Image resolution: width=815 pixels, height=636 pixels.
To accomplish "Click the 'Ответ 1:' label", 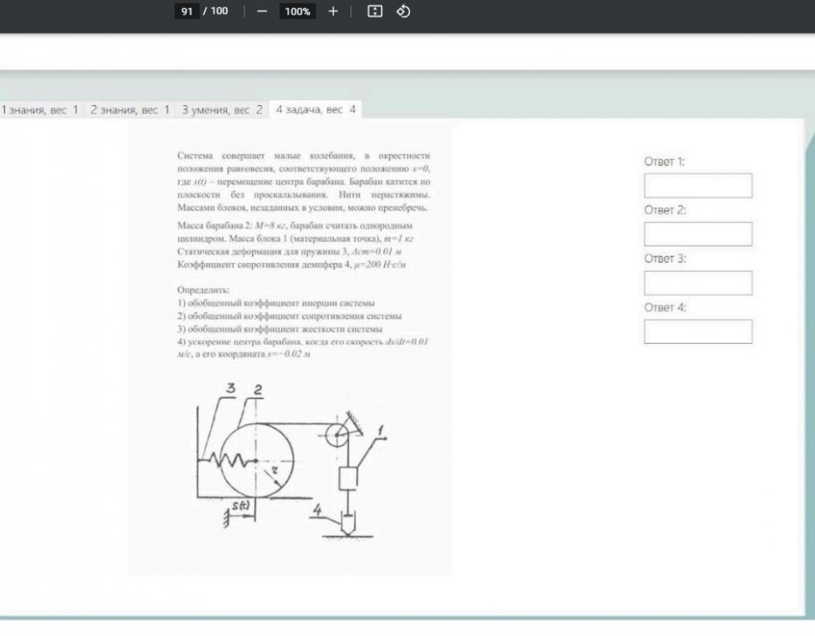I will click(x=664, y=161).
